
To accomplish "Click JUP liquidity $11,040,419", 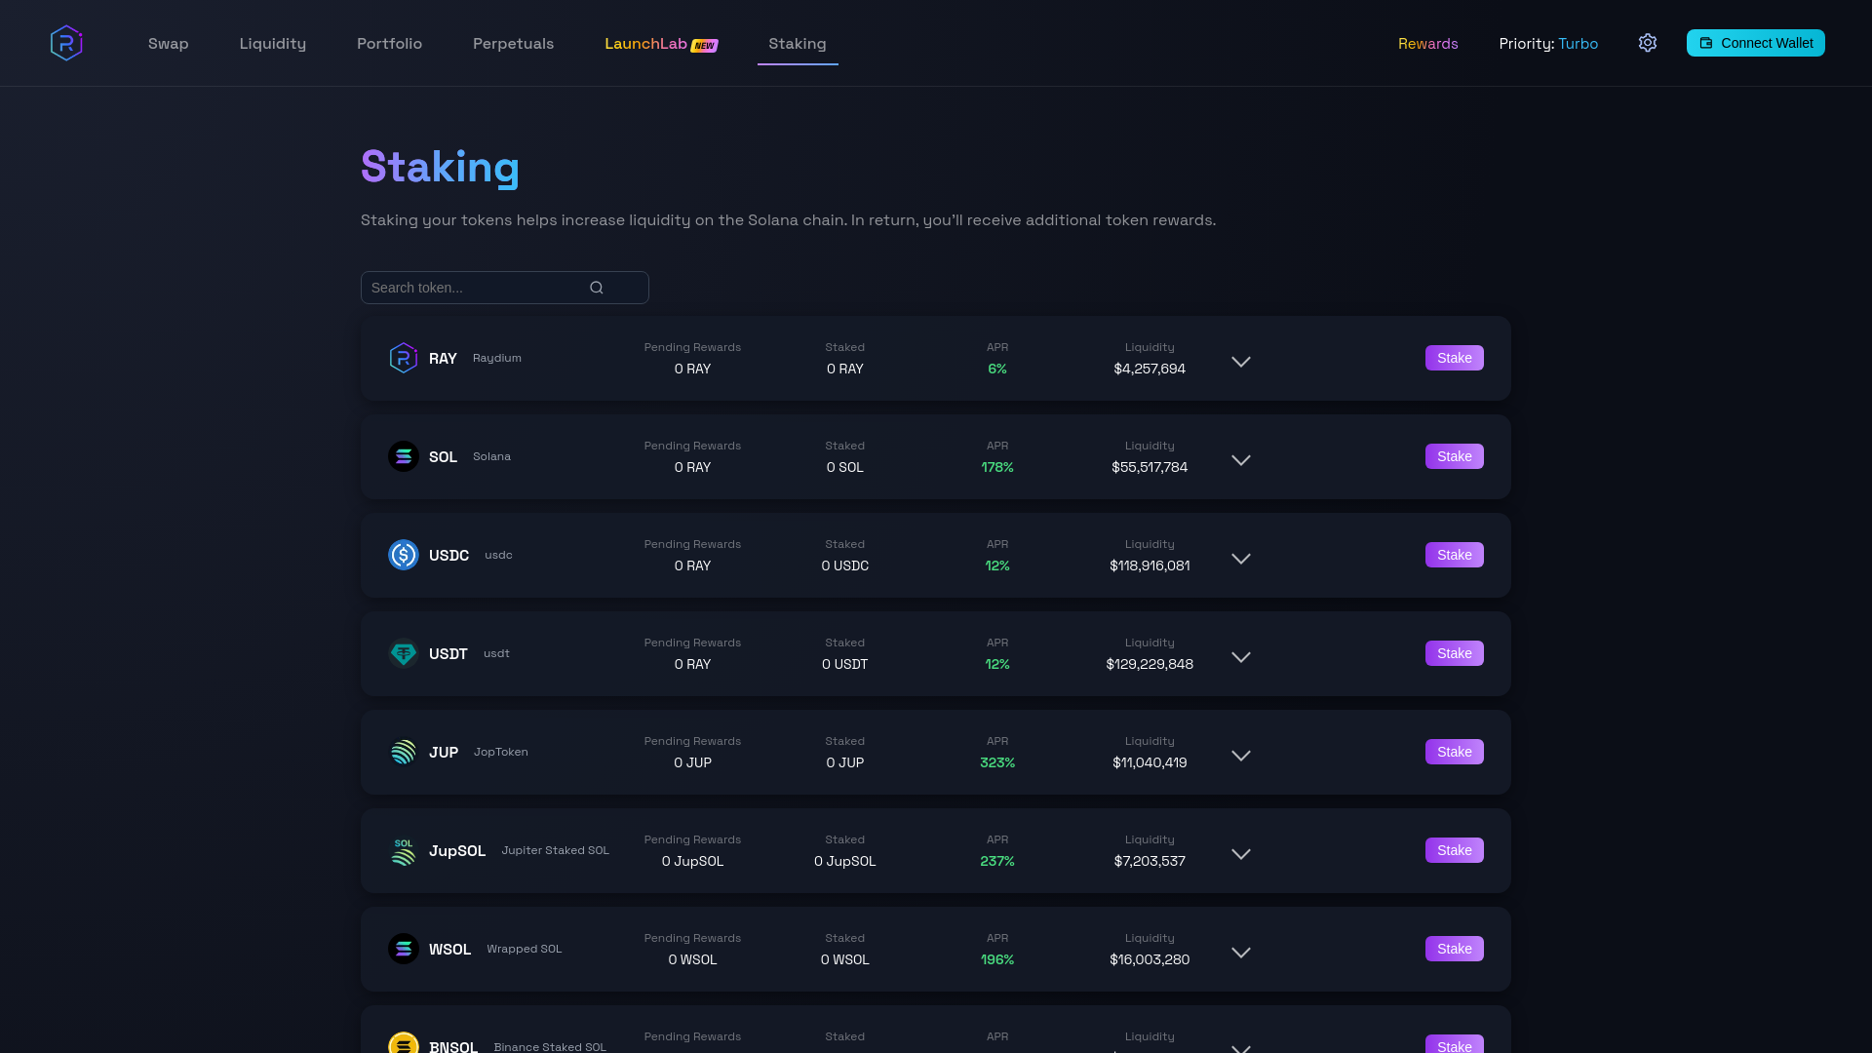I will [1150, 762].
